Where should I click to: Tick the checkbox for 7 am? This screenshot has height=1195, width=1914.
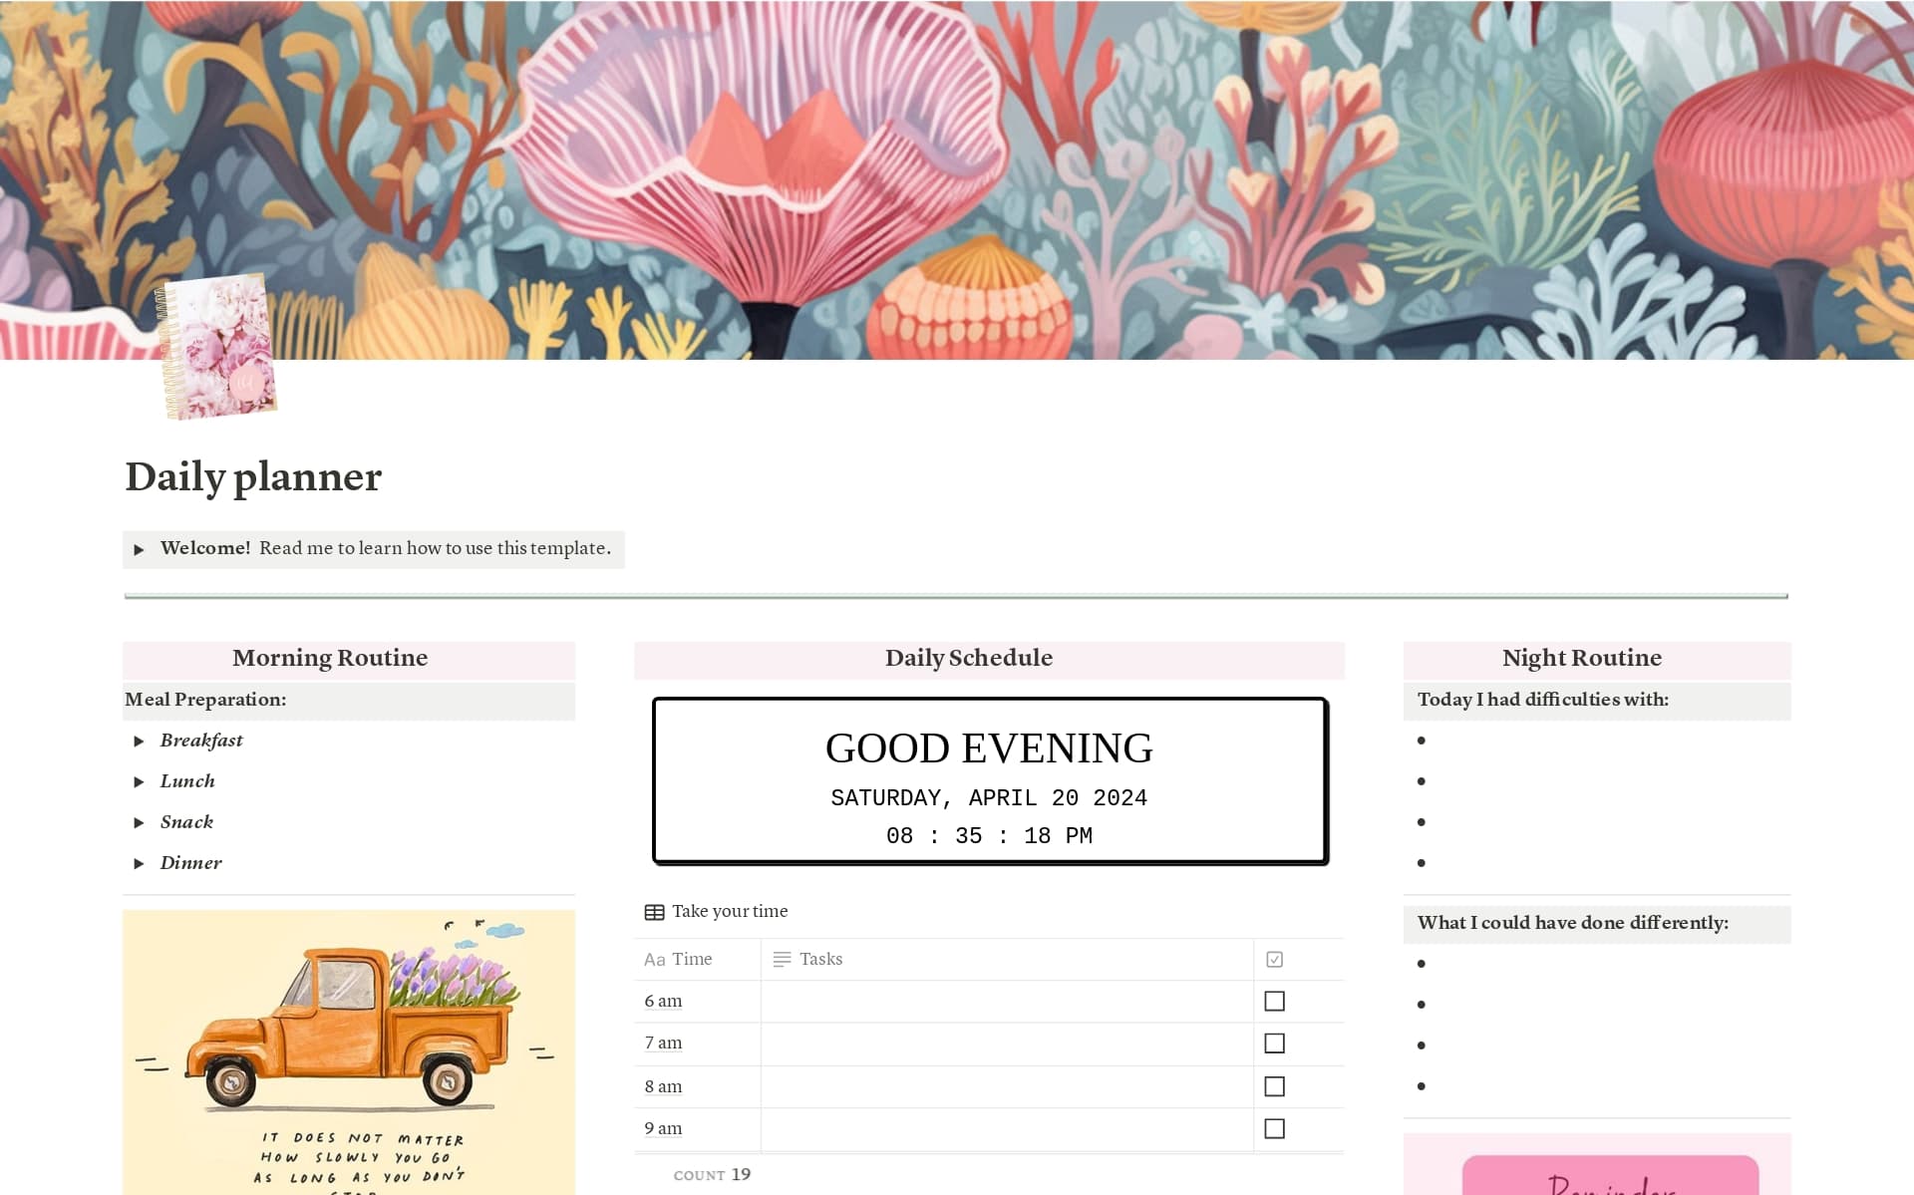(1274, 1044)
